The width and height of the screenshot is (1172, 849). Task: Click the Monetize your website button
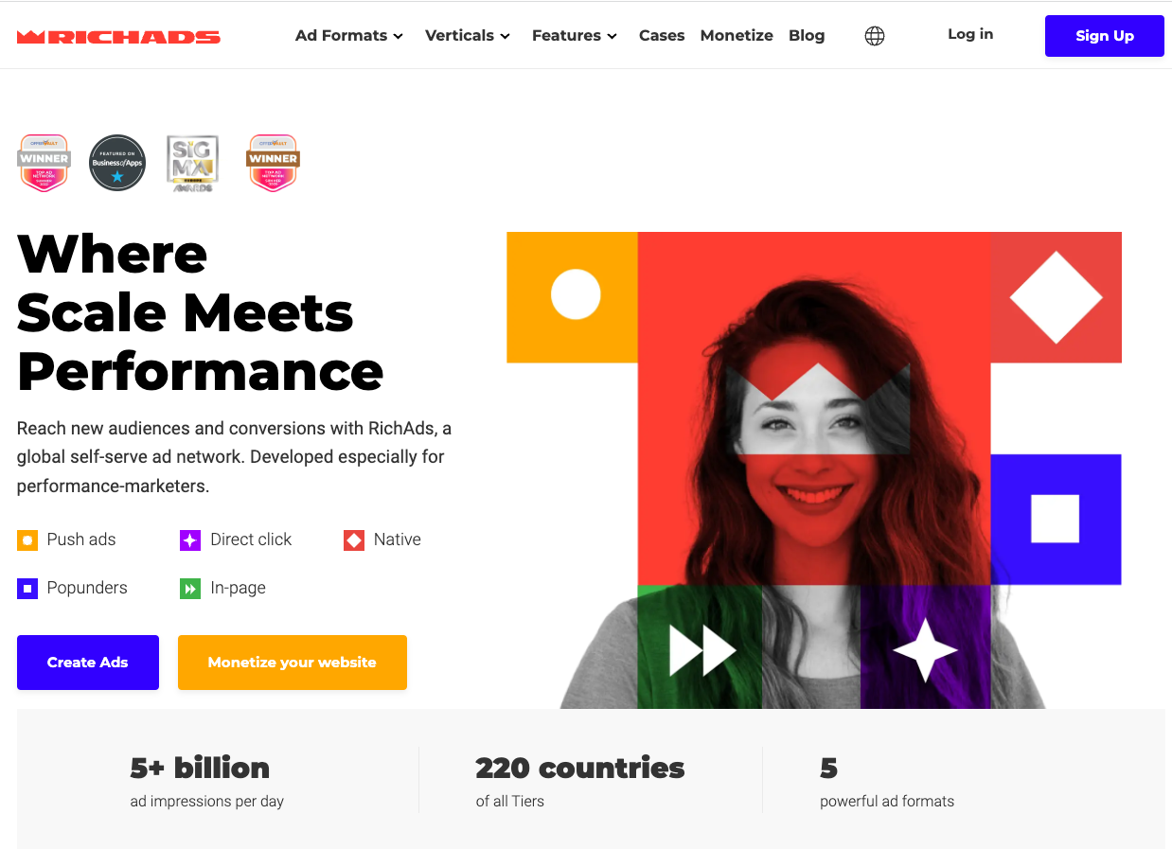tap(293, 663)
